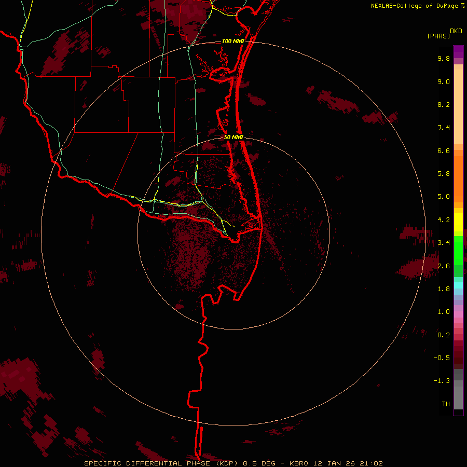Click the TH threshold label
Viewport: 467px width, 467px height.
[446, 404]
